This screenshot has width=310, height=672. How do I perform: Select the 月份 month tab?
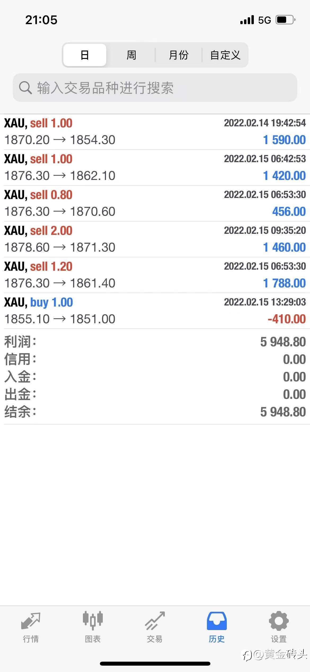[179, 55]
